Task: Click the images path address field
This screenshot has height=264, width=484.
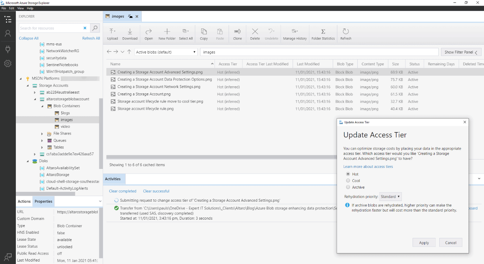Action: tap(319, 52)
